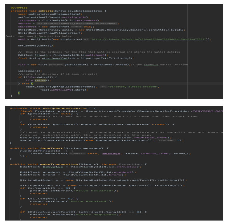The height and width of the screenshot is (223, 228).
Task: Select the 0x198cbb3bc53e... address string
Action: (77, 23)
